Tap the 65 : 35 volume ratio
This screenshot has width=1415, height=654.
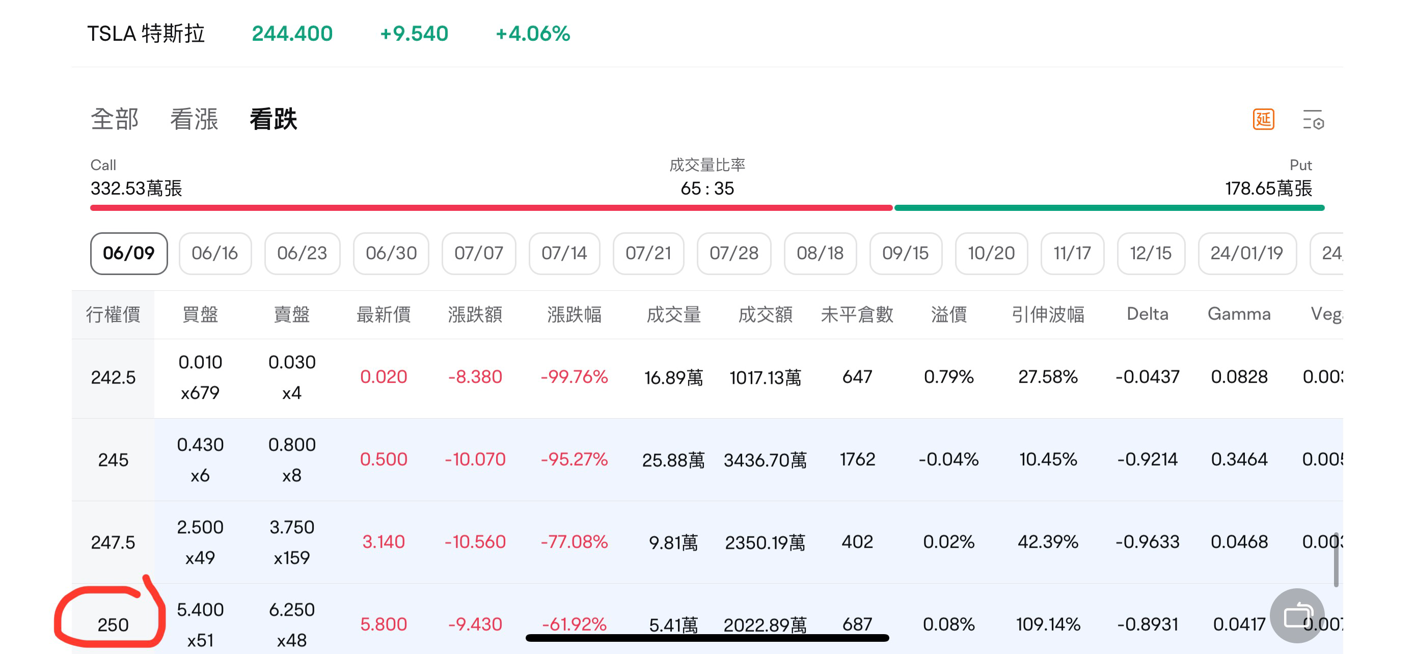click(707, 188)
